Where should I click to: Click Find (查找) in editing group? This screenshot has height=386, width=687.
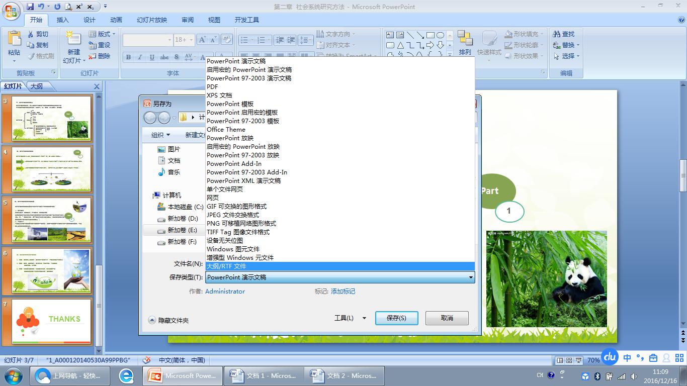click(x=563, y=34)
